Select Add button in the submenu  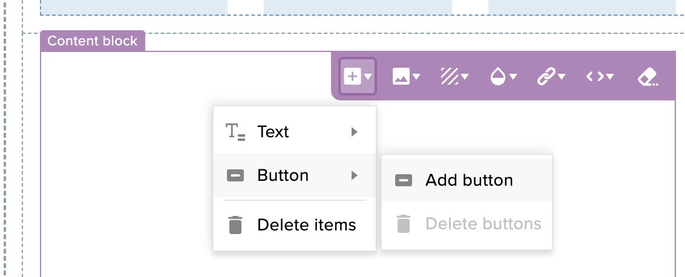pyautogui.click(x=467, y=180)
